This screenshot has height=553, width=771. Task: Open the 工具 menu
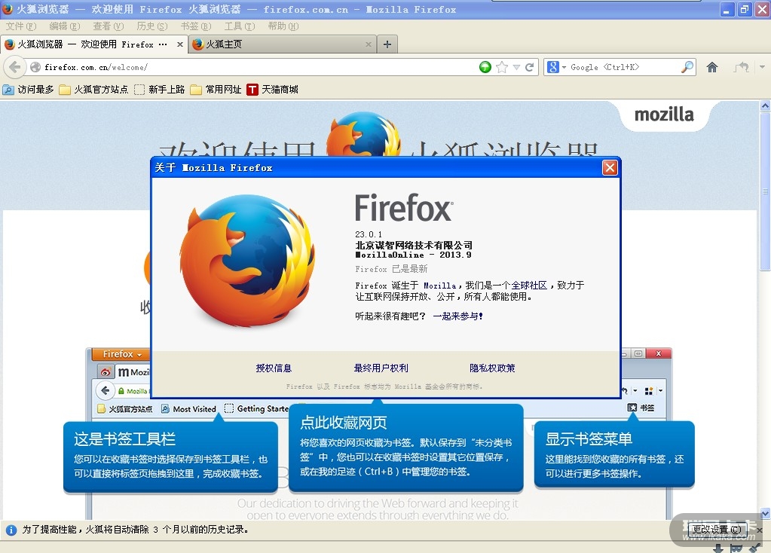[240, 26]
